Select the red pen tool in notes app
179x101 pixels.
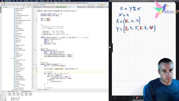tap(137, 97)
